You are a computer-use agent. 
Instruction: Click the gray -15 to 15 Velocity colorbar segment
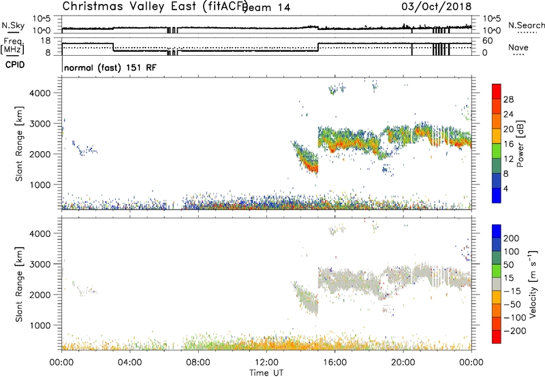point(497,284)
